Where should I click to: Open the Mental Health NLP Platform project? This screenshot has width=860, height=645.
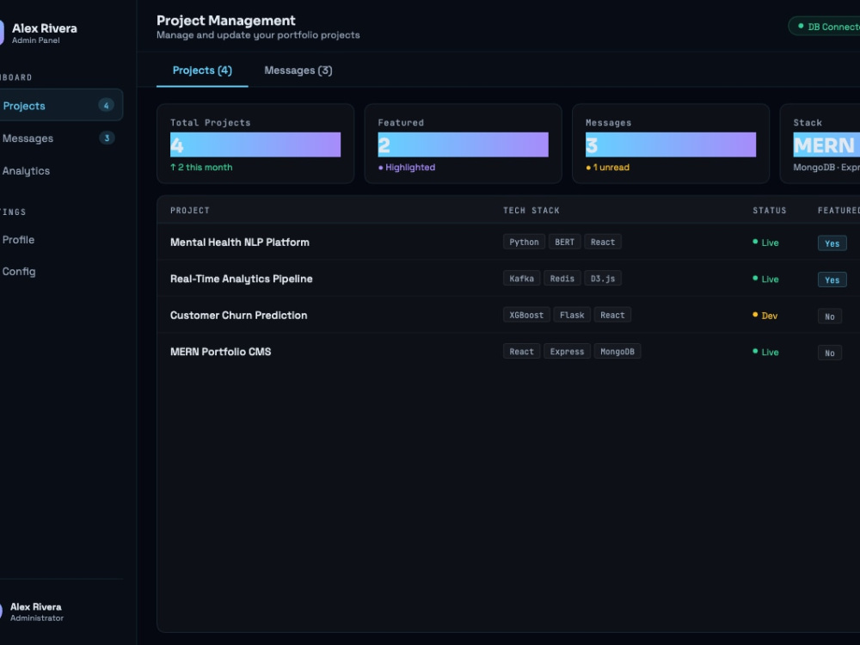[240, 242]
